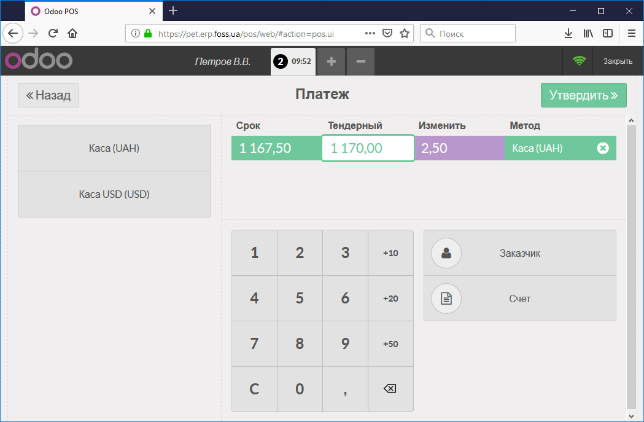Viewport: 644px width, 422px height.
Task: Tap numpad digit 8
Action: pyautogui.click(x=300, y=343)
